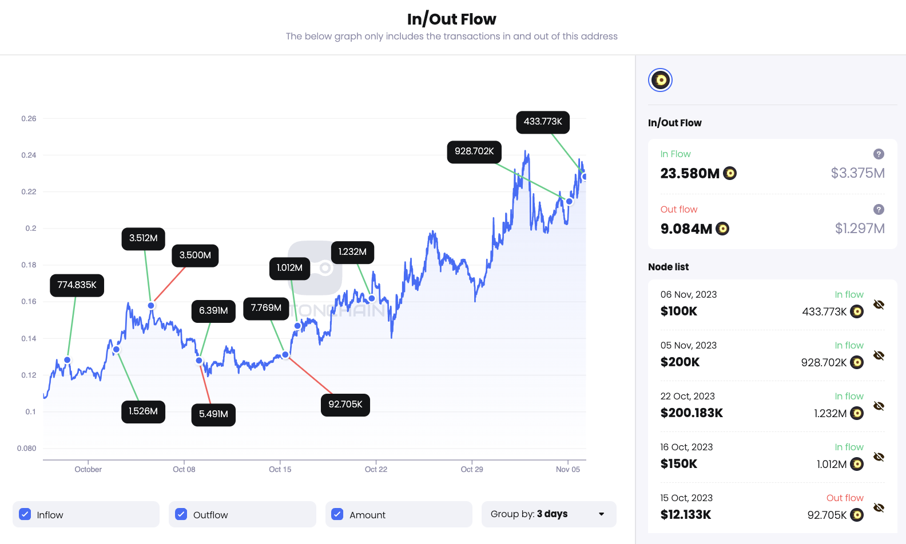The image size is (906, 544).
Task: Click coin icon beside 9.084M outflow total
Action: pos(722,229)
